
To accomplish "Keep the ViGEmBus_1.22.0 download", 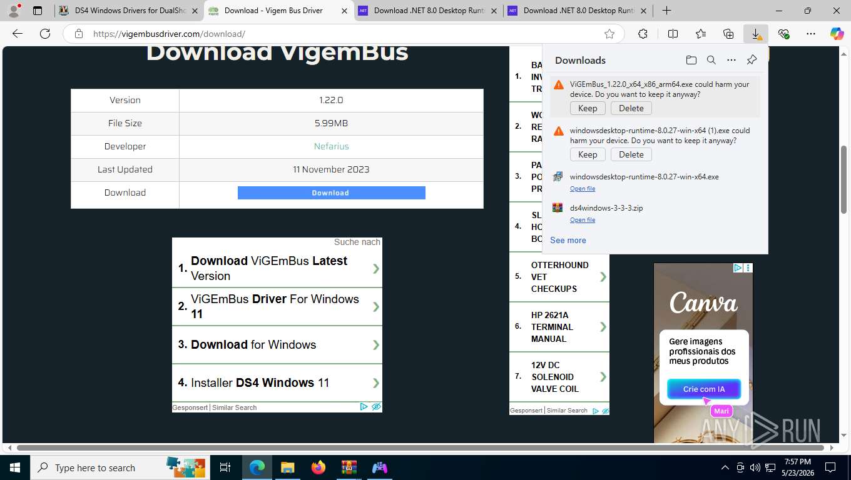I will click(x=588, y=108).
